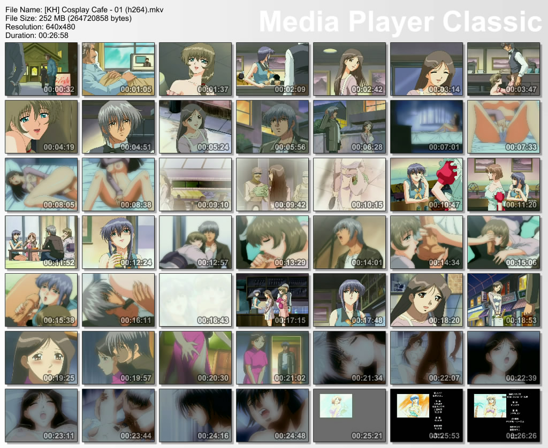548x448 pixels.
Task: Click the frame at 00:03:47
Action: coord(504,69)
